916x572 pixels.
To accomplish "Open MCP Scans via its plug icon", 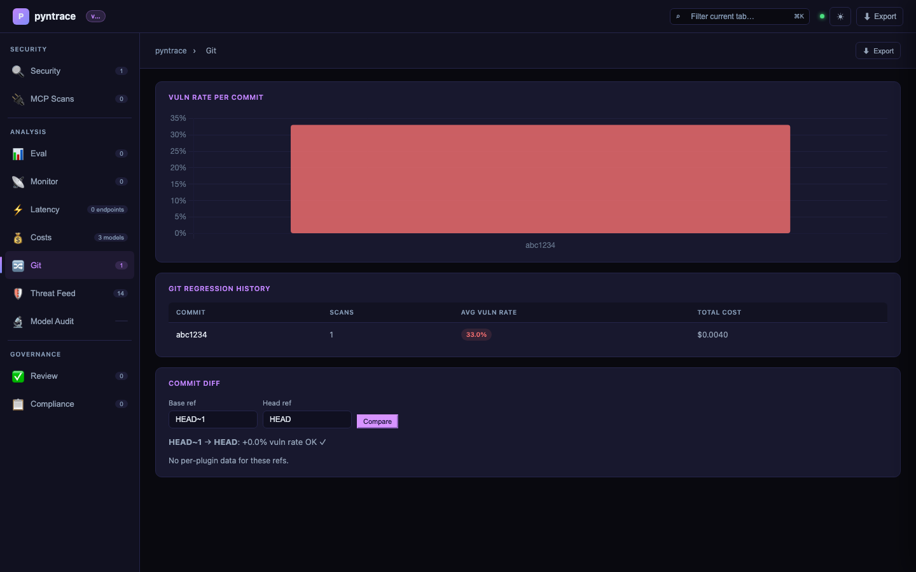I will click(18, 99).
